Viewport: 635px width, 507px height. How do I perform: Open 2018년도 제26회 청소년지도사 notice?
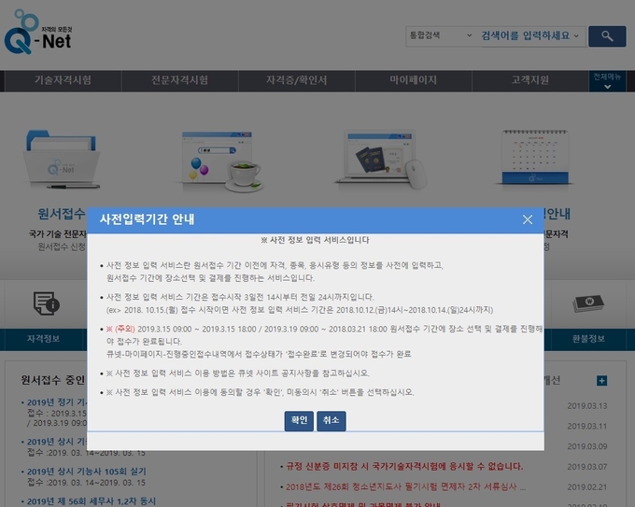point(406,486)
